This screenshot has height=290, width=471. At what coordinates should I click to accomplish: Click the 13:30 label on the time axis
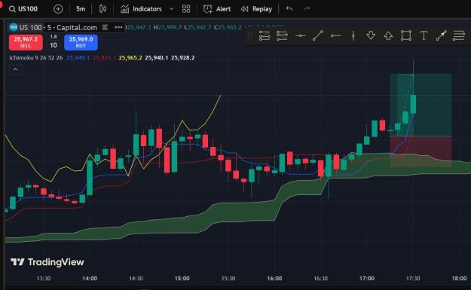(x=44, y=278)
